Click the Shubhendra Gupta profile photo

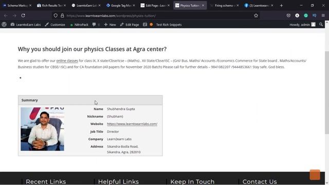click(42, 129)
